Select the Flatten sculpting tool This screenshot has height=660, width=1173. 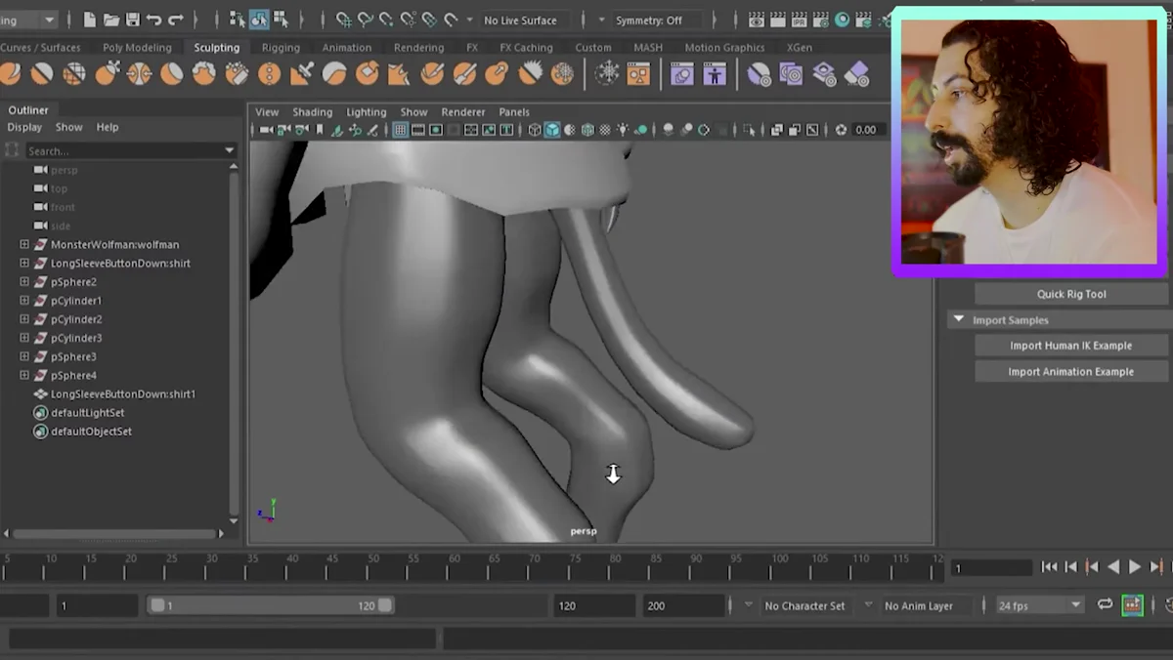[172, 73]
